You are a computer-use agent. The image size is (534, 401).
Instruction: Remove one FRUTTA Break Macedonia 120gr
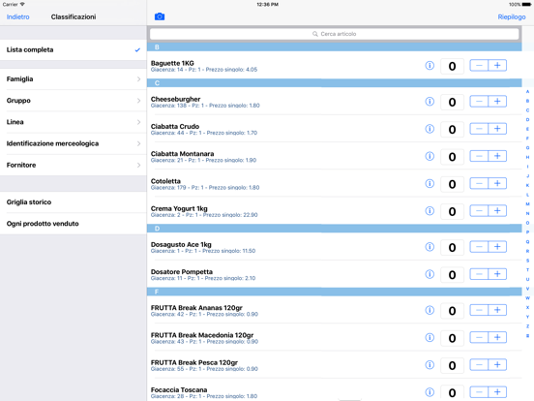479,338
